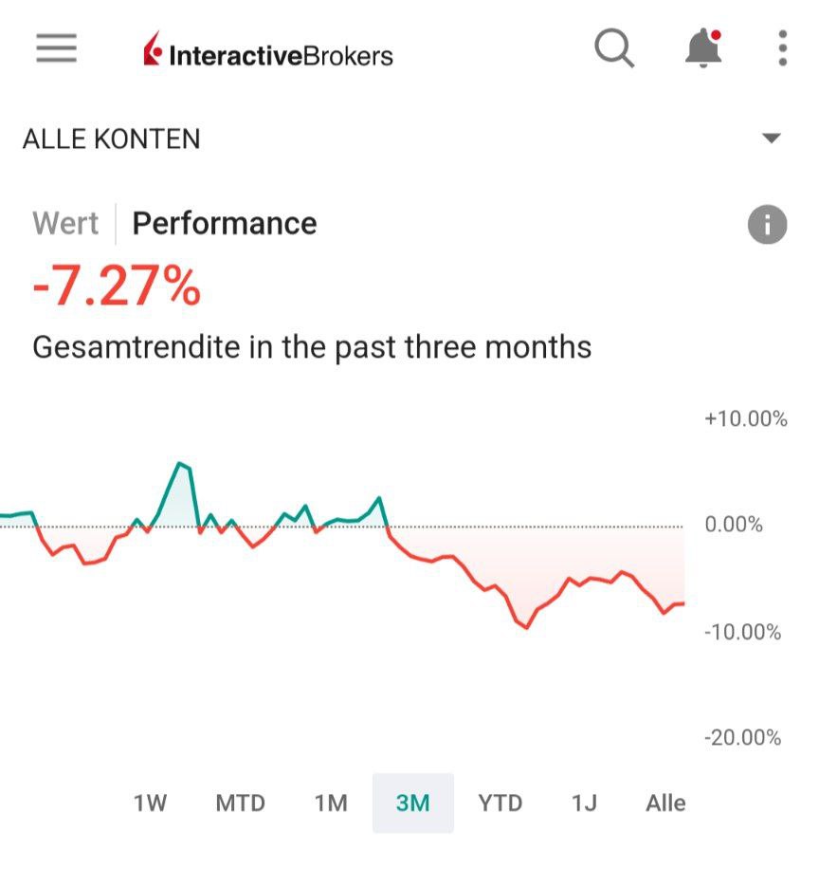Open the search magnifier icon
This screenshot has height=869, width=819.
click(x=614, y=48)
